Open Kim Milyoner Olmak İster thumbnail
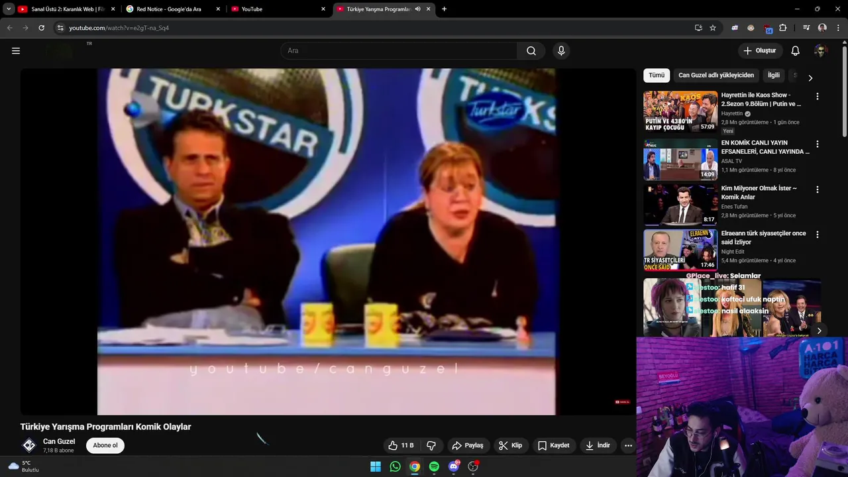Viewport: 848px width, 477px height. click(x=680, y=205)
